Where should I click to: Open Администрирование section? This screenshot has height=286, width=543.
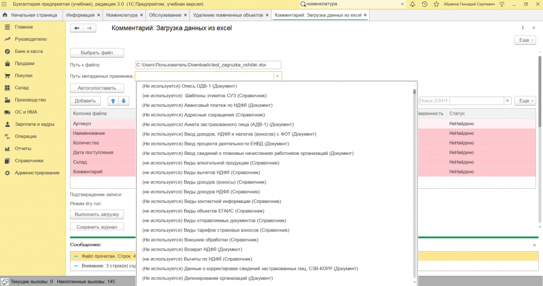point(37,173)
